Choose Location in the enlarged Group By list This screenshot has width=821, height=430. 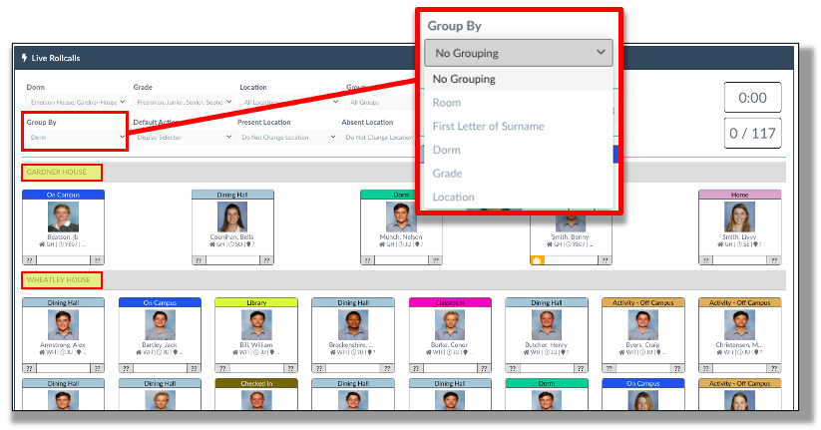coord(519,197)
